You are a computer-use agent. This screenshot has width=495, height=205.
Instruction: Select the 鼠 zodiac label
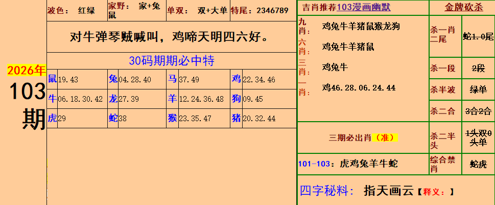(x=52, y=79)
